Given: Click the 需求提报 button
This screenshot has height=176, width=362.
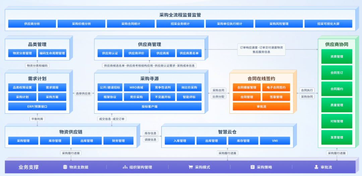Looking at the screenshot, I should pos(52,87).
